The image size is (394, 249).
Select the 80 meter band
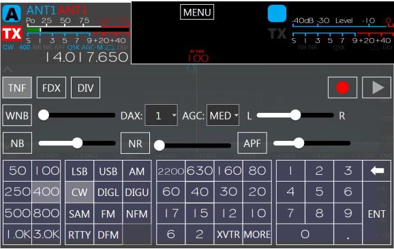[x=257, y=171]
